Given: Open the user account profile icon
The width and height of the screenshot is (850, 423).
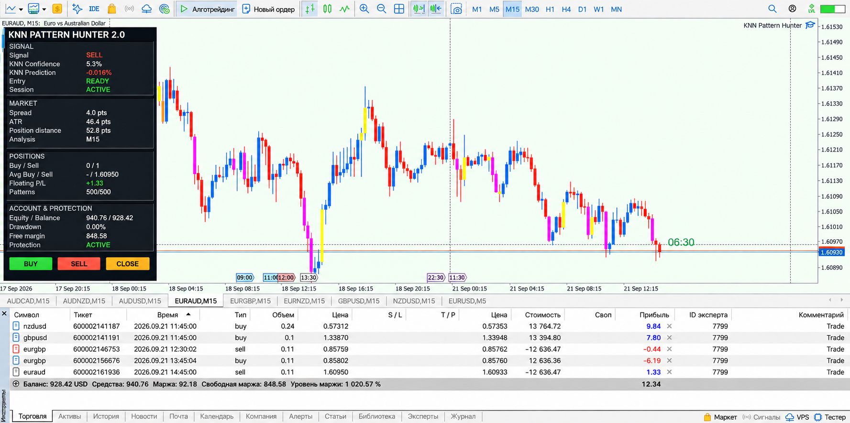Looking at the screenshot, I should pos(792,9).
